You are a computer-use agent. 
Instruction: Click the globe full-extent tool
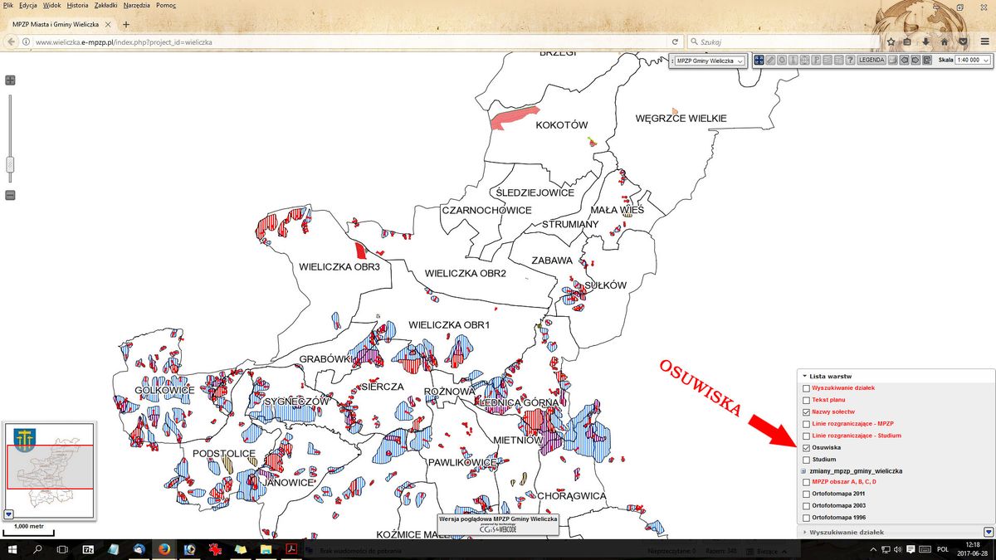tap(805, 61)
